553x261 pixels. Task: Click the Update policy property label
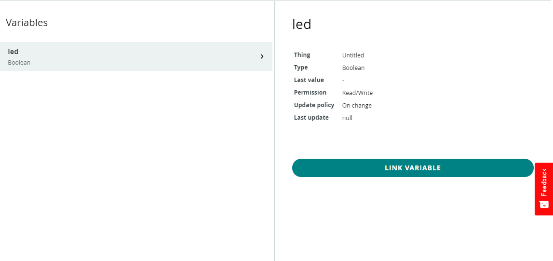(314, 105)
